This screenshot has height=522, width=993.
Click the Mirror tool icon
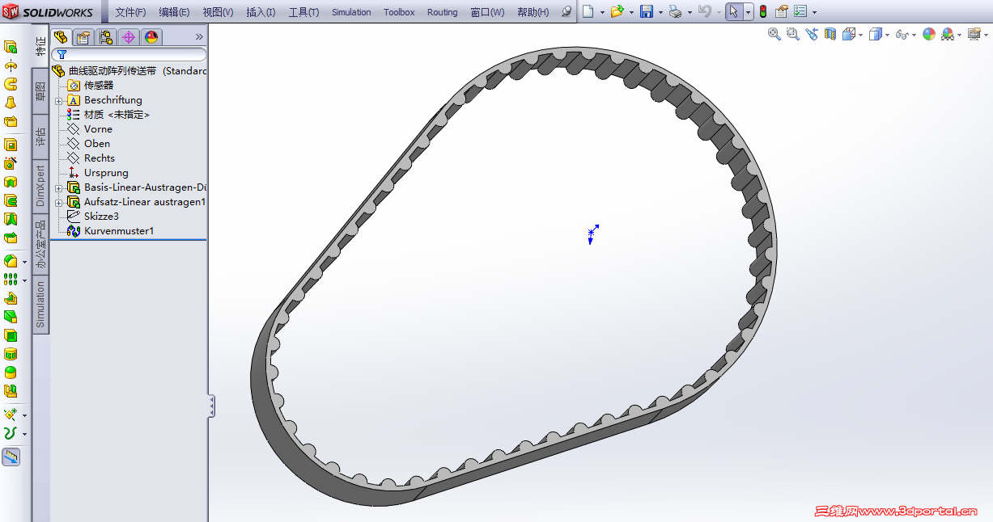(x=11, y=391)
